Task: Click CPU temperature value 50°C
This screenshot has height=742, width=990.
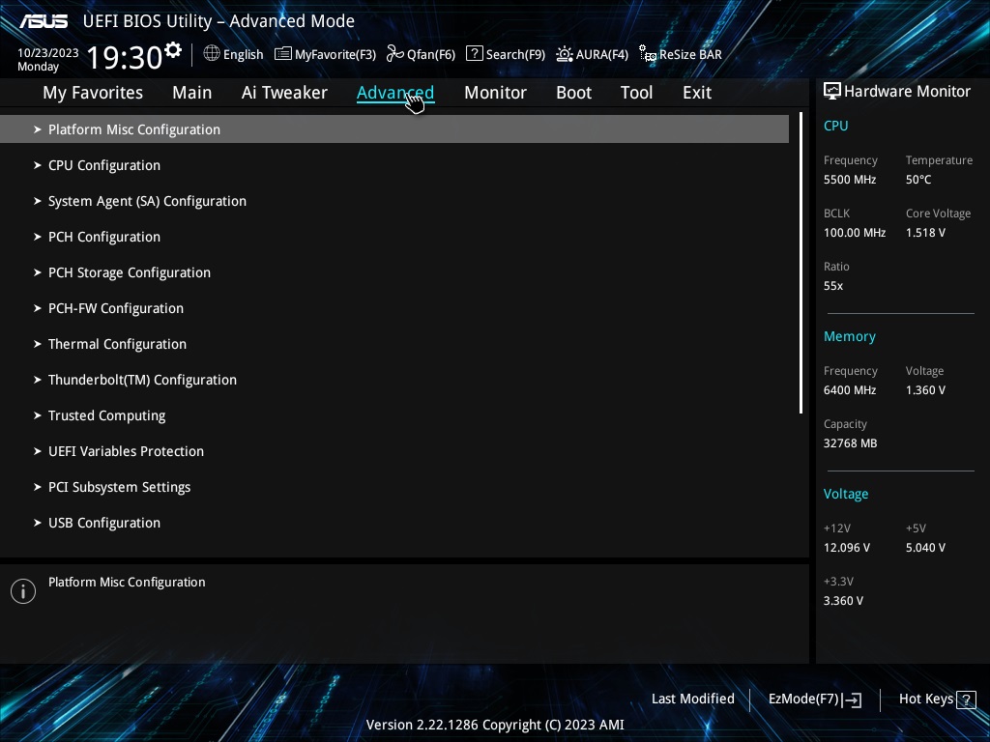Action: [918, 180]
